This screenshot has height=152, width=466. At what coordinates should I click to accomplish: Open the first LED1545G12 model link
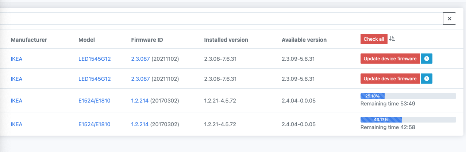[95, 59]
